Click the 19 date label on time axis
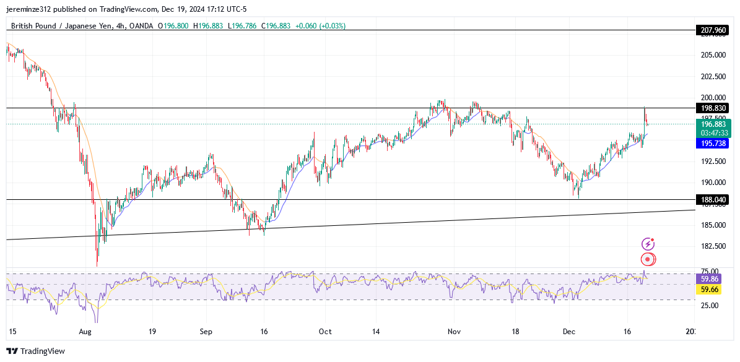 [x=152, y=331]
